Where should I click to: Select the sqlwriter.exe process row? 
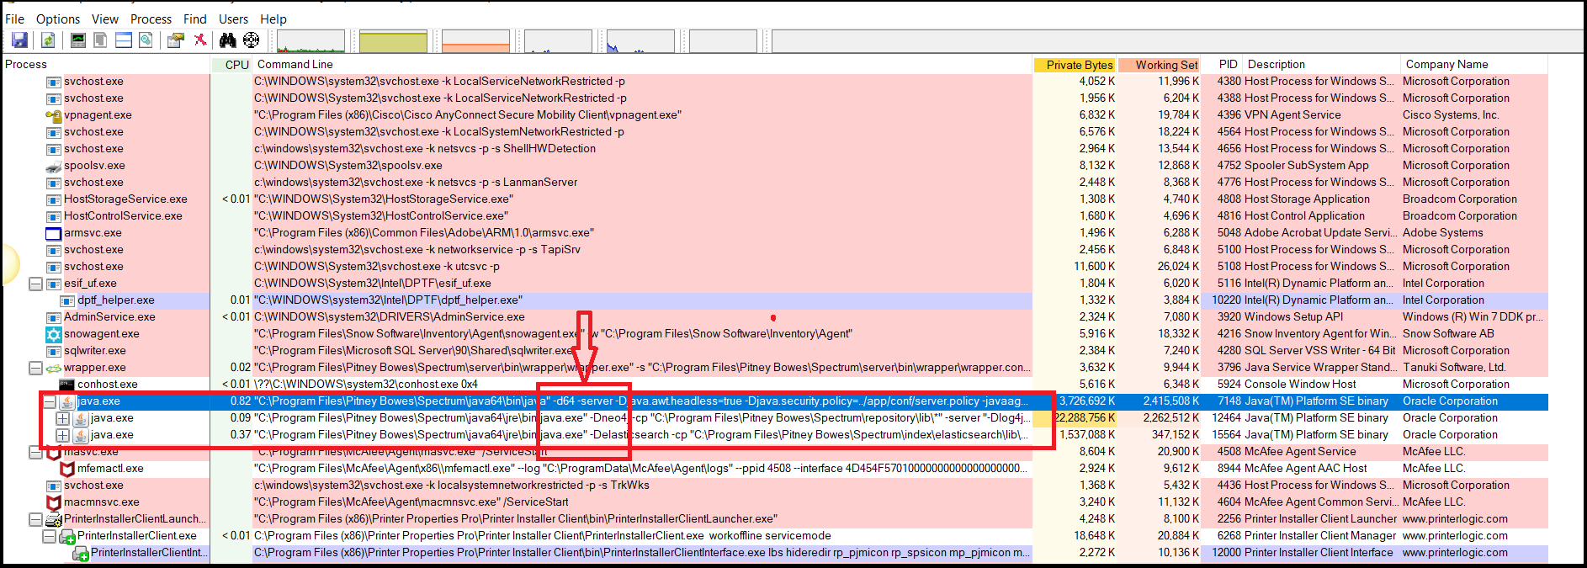pos(774,351)
